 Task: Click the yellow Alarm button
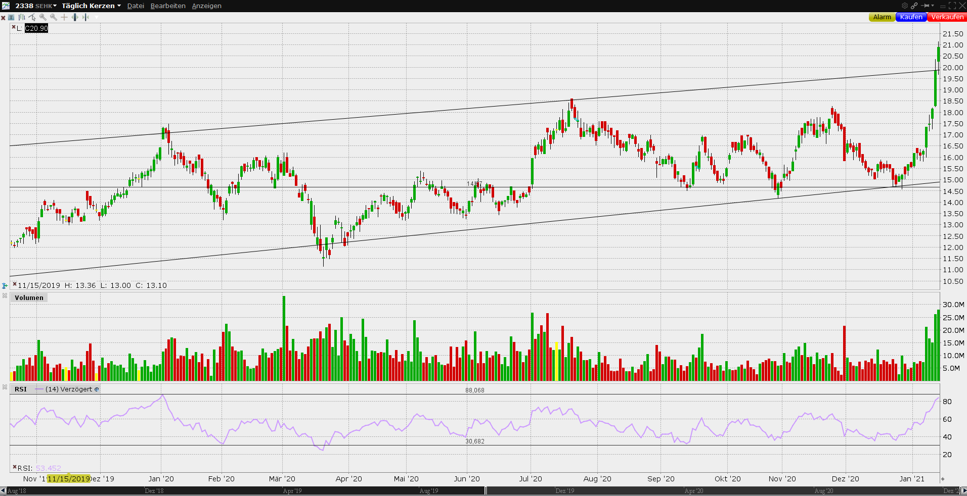[882, 17]
